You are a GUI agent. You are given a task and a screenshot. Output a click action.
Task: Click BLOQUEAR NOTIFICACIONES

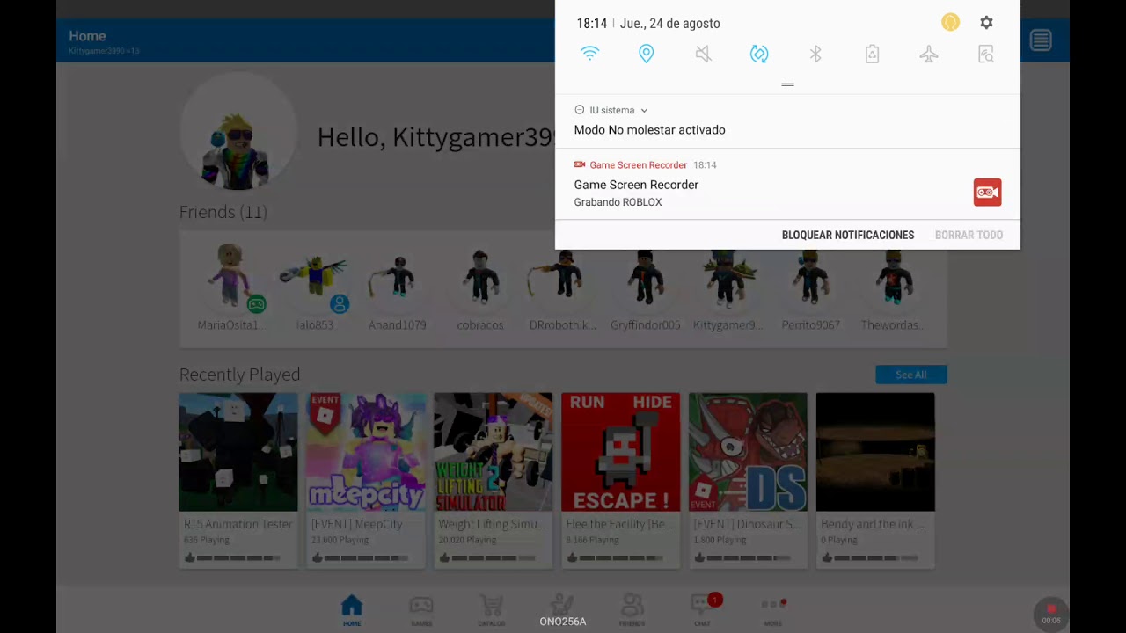pos(848,235)
